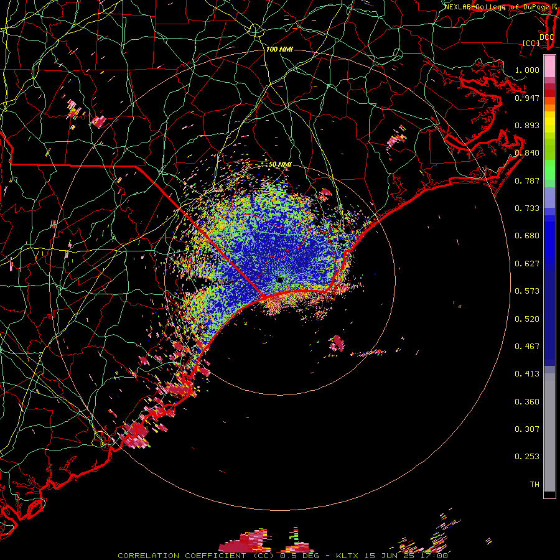Click the 0.413 scale value

click(x=527, y=374)
